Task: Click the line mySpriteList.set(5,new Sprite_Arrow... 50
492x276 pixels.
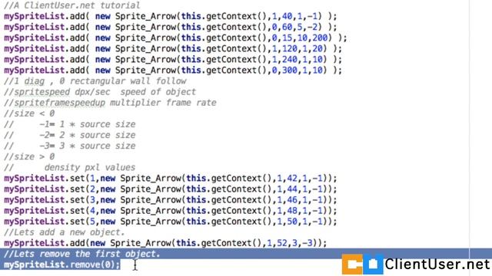Action: tap(171, 222)
